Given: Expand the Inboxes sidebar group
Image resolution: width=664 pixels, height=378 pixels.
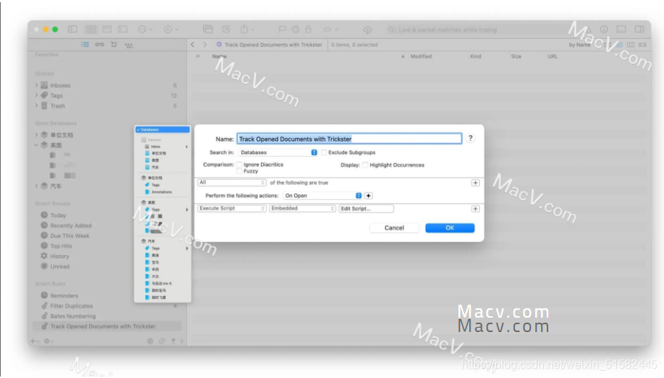Looking at the screenshot, I should pyautogui.click(x=37, y=85).
